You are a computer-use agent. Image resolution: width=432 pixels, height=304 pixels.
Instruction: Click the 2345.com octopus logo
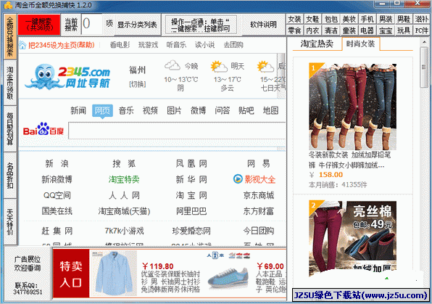pos(67,76)
